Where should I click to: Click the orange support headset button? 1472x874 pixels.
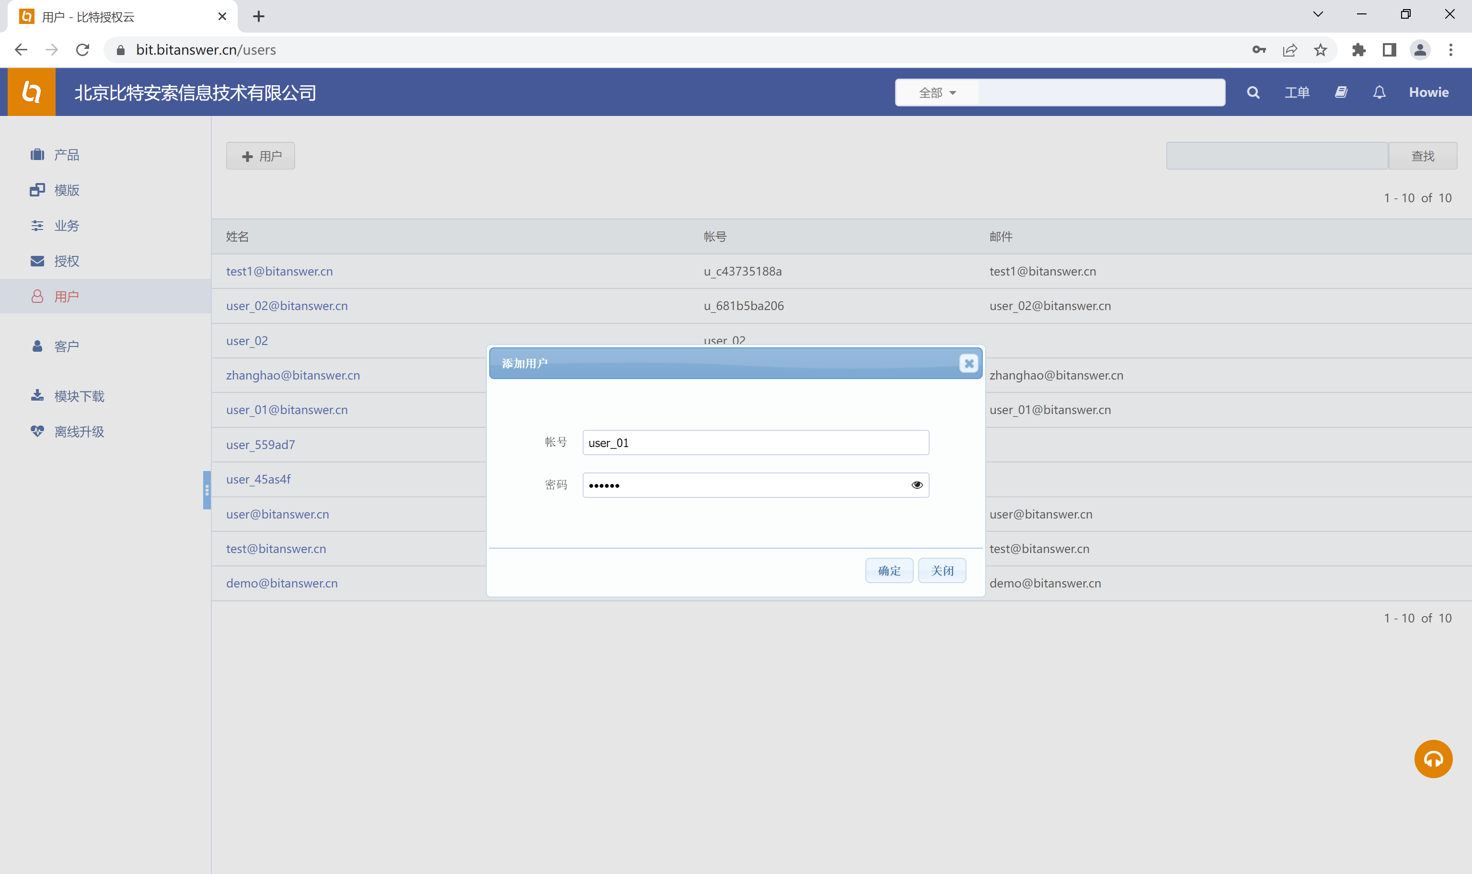(x=1433, y=759)
